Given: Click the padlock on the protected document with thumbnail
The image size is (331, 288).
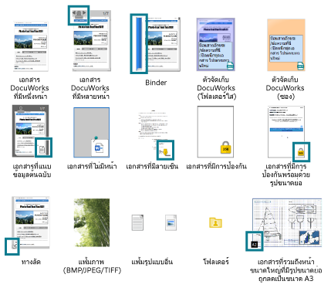Looking at the screenshot, I should [301, 152].
